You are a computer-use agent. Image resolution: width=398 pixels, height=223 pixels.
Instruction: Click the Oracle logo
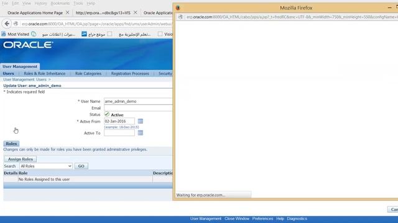coord(28,45)
